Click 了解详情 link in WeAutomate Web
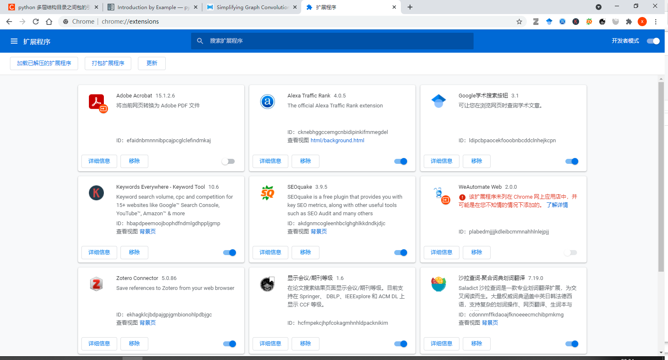 click(557, 205)
